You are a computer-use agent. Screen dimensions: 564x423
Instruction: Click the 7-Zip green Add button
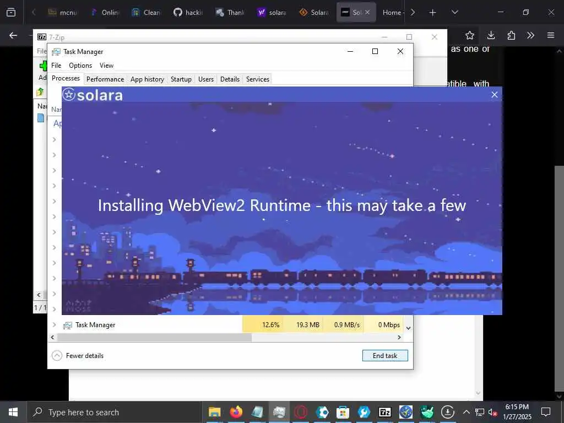43,66
